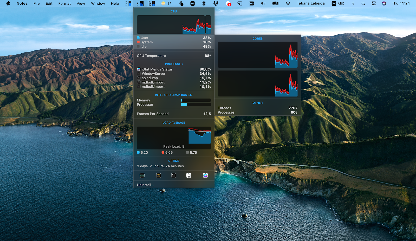
Task: Click the gray 5,75 load average swatch
Action: pos(187,153)
